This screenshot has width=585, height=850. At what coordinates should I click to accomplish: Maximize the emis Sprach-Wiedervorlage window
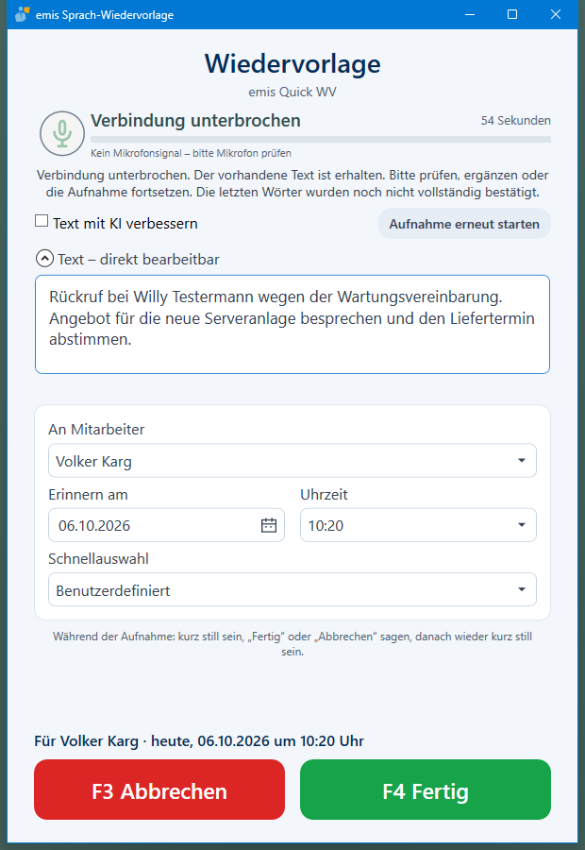pos(512,14)
